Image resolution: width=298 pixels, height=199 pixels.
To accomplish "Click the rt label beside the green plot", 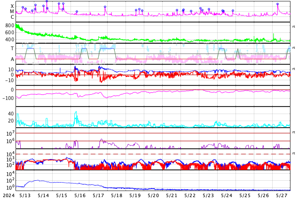I will coord(293,27).
